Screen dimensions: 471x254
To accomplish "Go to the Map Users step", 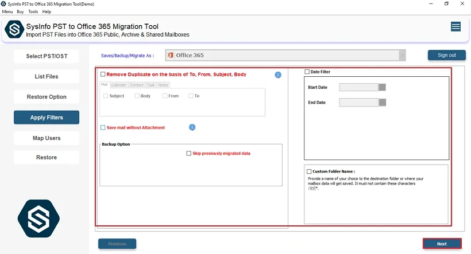I will point(47,138).
